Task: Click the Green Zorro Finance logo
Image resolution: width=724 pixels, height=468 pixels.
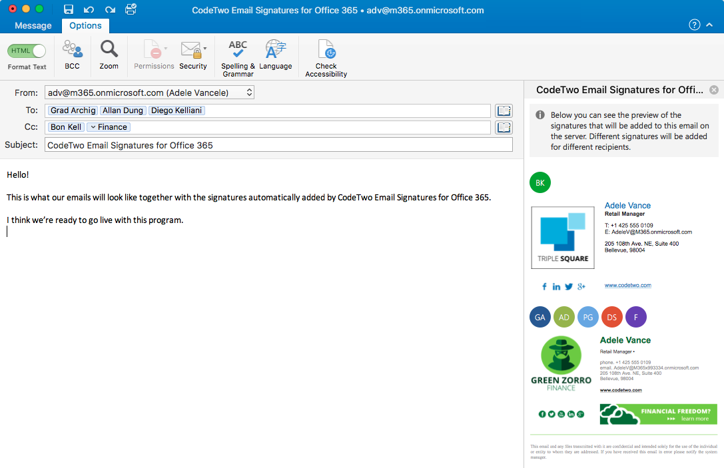Action: tap(561, 363)
